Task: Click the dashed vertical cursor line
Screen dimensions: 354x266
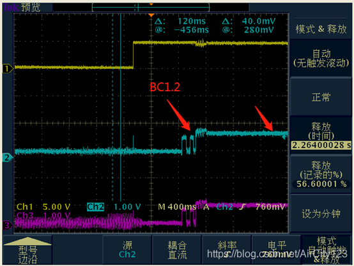Action: click(x=112, y=108)
